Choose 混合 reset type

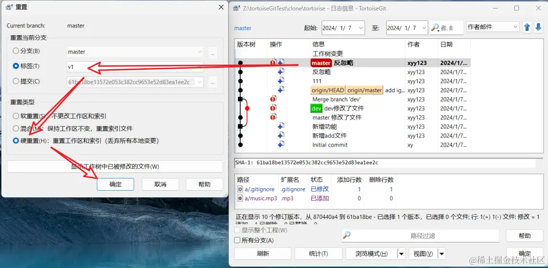(x=16, y=128)
